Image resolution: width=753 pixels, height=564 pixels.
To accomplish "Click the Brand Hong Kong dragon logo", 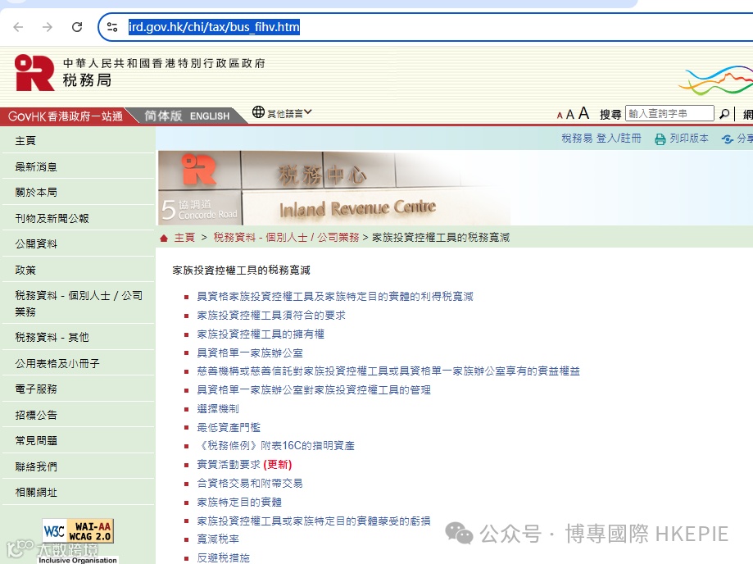I will [x=715, y=80].
